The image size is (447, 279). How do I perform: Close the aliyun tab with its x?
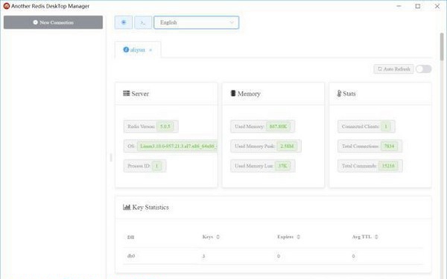pos(150,50)
